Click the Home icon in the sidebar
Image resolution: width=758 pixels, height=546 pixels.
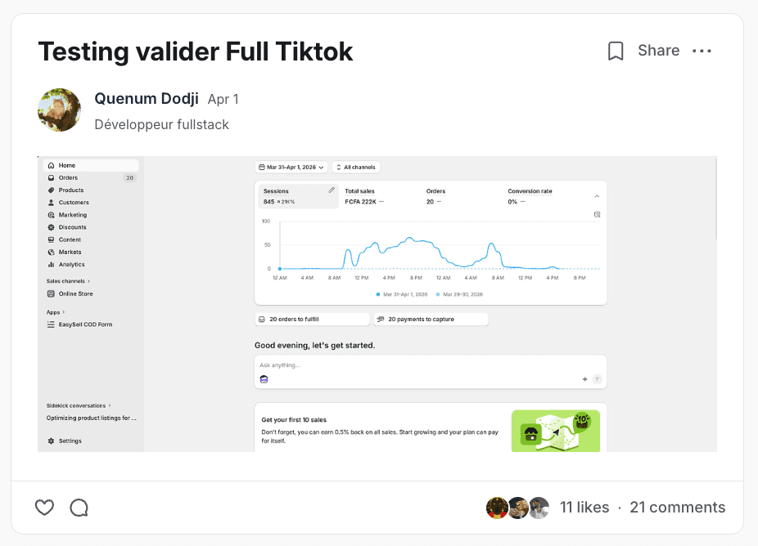pyautogui.click(x=52, y=165)
